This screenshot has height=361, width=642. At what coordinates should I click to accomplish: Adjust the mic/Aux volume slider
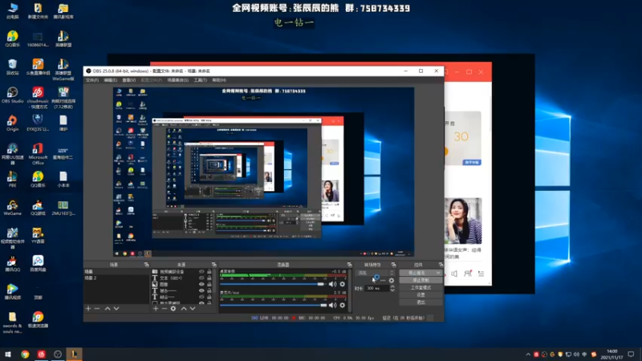(x=273, y=305)
